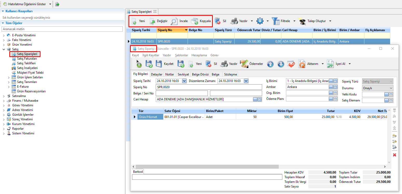Click the Kopyala icon in list toolbar
The image size is (402, 194).
click(195, 21)
